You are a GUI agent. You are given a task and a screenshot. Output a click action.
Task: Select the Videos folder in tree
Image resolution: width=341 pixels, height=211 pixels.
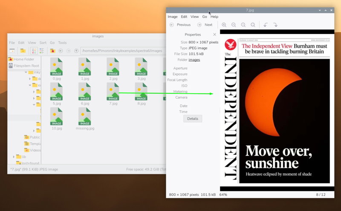(32, 150)
